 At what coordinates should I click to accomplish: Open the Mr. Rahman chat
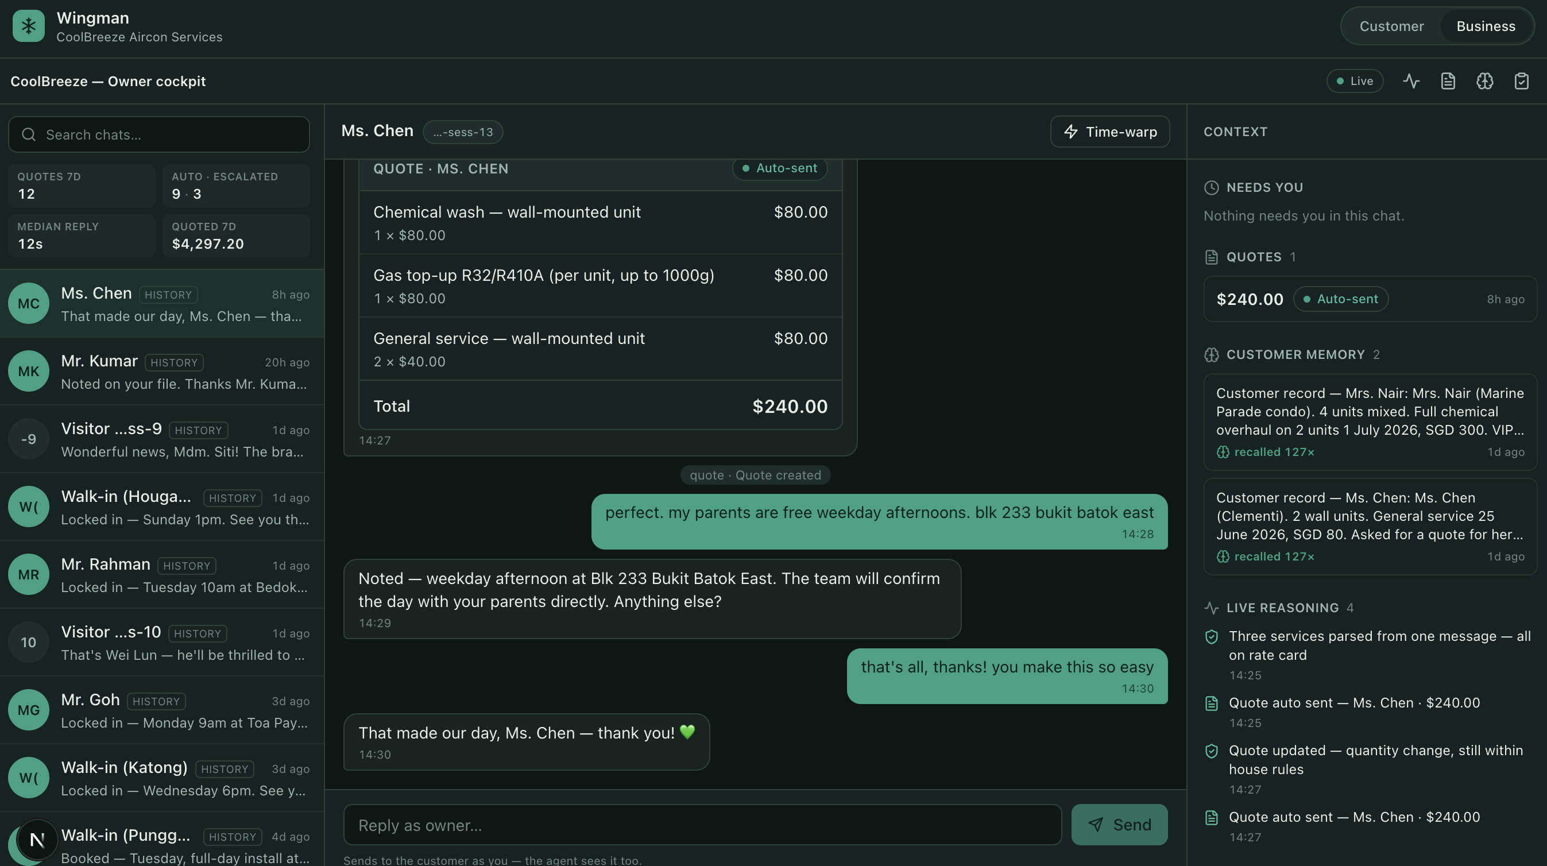pyautogui.click(x=162, y=575)
